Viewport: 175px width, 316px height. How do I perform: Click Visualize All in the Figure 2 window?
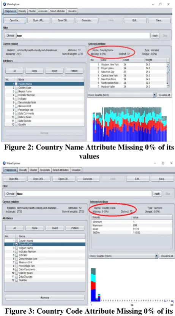pos(164,95)
